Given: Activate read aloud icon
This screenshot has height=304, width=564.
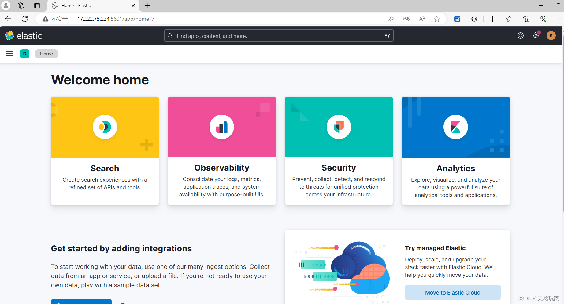Looking at the screenshot, I should click(x=422, y=19).
